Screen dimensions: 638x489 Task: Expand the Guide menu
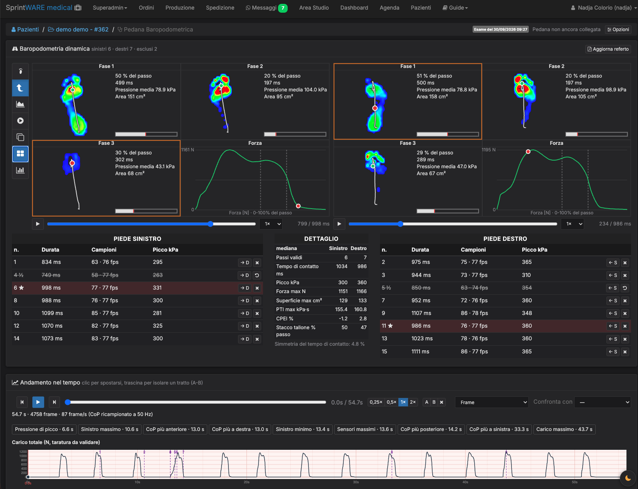click(x=455, y=8)
